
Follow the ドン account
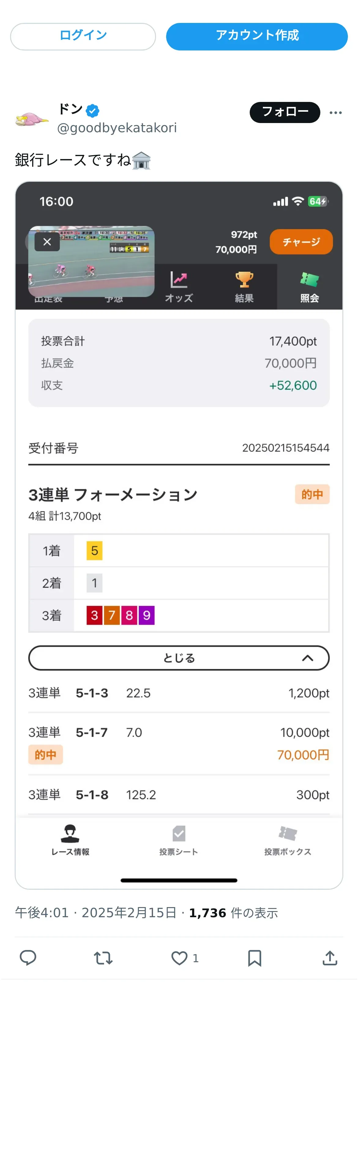point(285,112)
